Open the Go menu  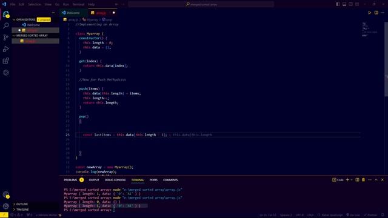coord(57,4)
